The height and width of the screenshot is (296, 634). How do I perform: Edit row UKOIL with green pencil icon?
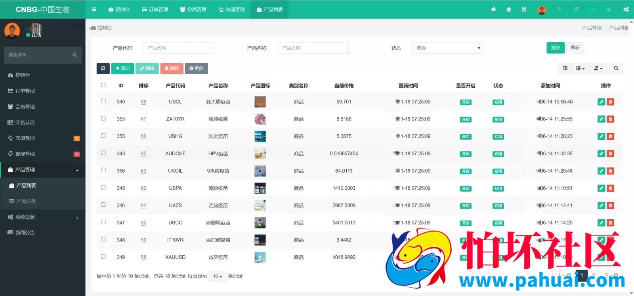click(602, 171)
